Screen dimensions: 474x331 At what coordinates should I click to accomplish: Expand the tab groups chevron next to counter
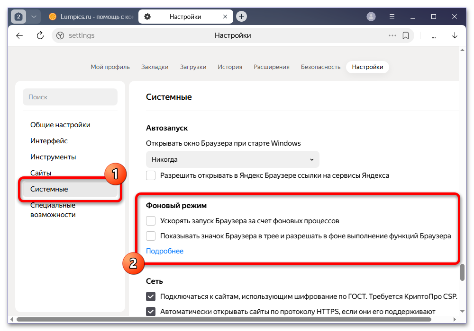pyautogui.click(x=34, y=17)
